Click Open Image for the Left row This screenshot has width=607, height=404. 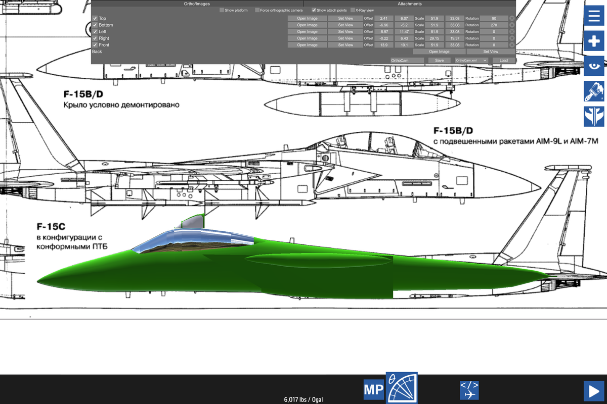[307, 31]
